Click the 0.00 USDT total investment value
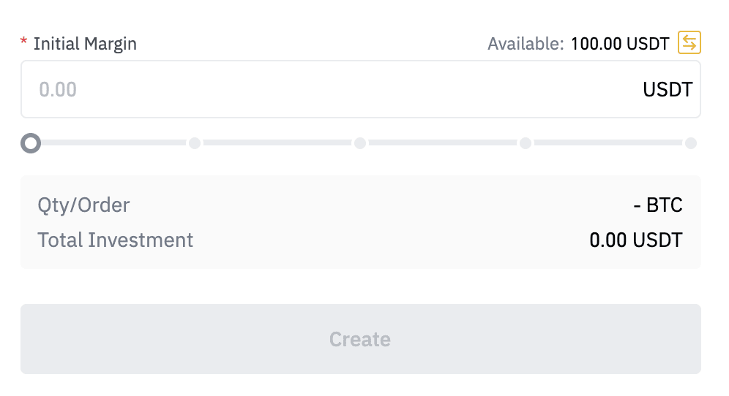 [635, 240]
